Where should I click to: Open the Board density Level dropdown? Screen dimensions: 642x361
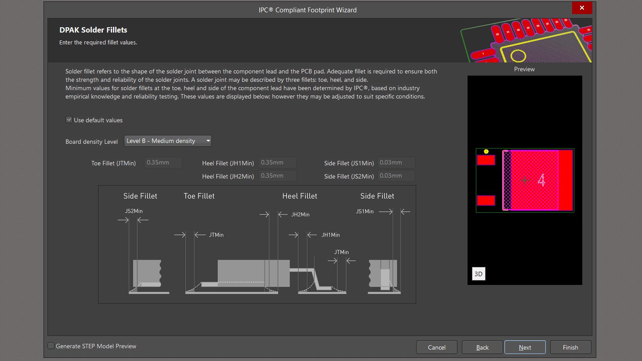167,141
